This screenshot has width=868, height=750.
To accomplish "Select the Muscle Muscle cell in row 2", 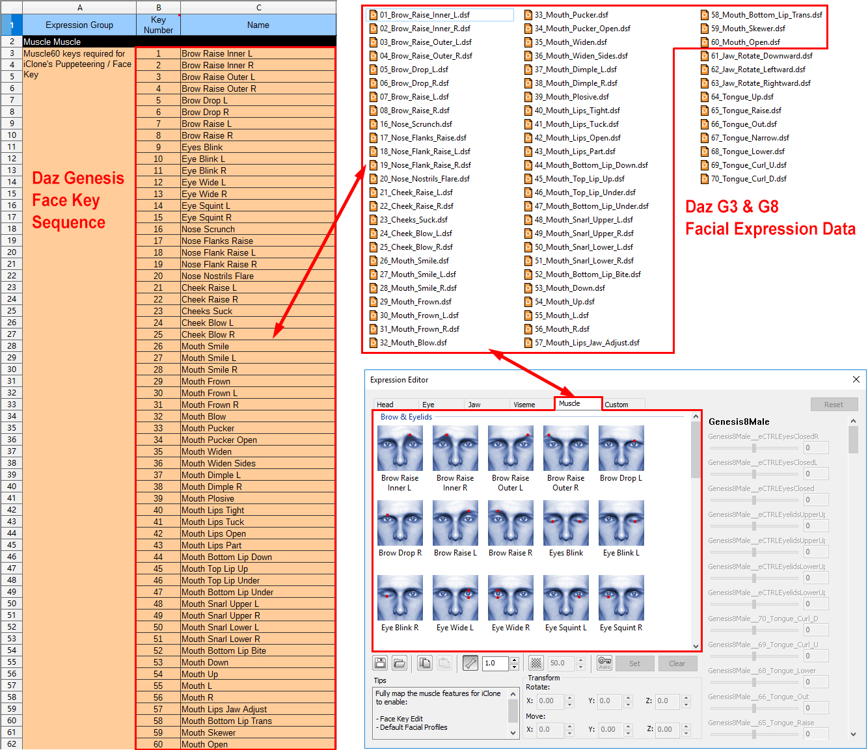I will click(x=79, y=42).
